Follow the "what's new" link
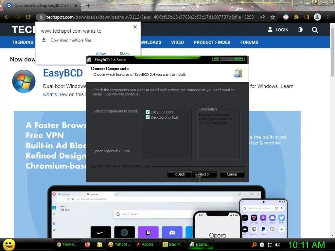335x251 pixels. tap(55, 94)
